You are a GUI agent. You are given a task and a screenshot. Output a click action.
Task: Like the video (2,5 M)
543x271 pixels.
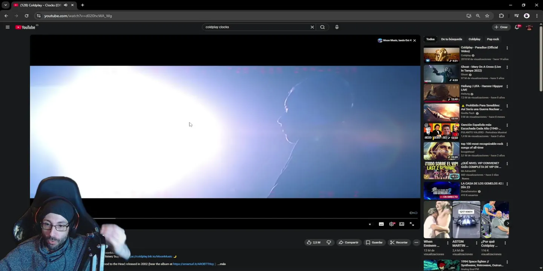click(314, 242)
